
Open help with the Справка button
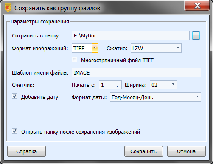point(26,151)
